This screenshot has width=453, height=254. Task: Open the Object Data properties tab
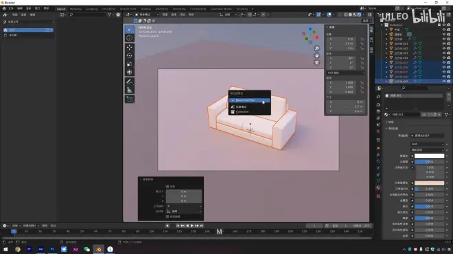pos(378,181)
